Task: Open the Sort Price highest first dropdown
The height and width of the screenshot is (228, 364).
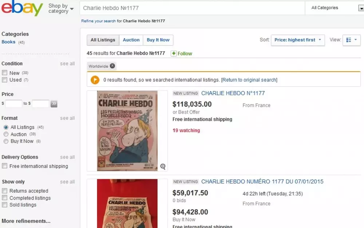Action: click(297, 40)
